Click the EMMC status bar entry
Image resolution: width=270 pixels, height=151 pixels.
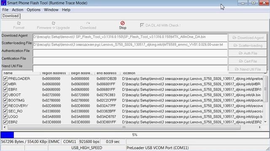54,142
